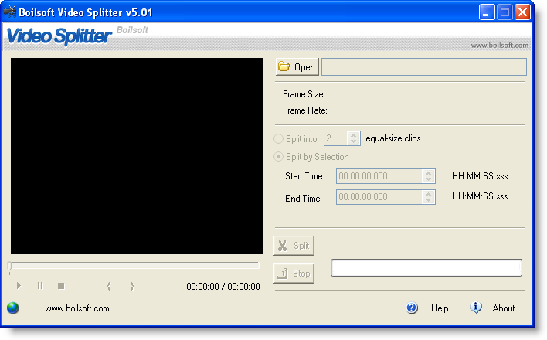
Task: Click the Frame Size label
Action: (x=304, y=94)
